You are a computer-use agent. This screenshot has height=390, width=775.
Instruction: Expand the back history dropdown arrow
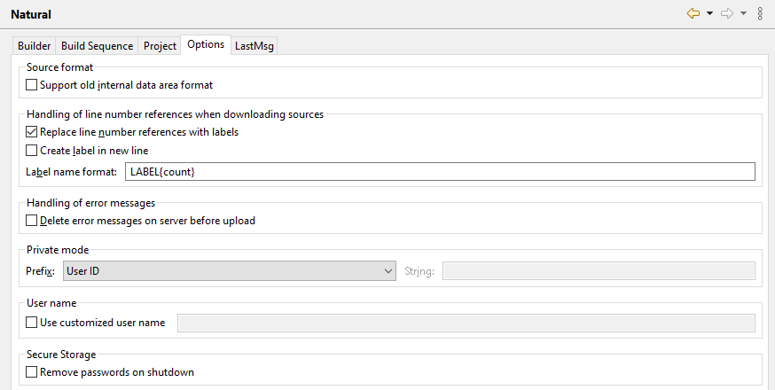click(710, 14)
